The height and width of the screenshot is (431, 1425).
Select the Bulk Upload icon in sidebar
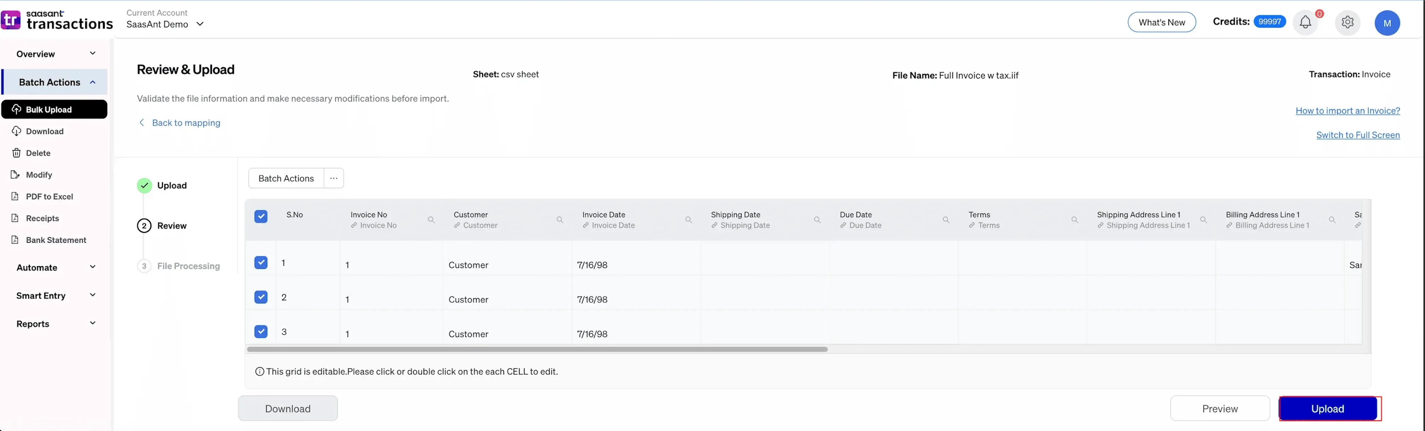coord(17,110)
